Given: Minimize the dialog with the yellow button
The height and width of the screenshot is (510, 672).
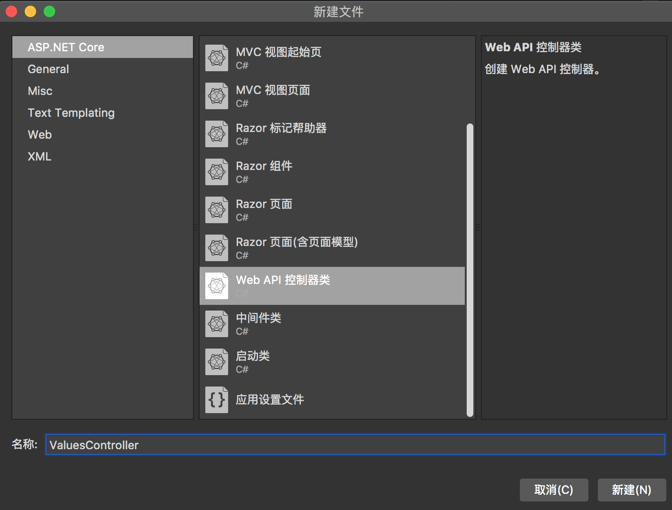Looking at the screenshot, I should [30, 11].
